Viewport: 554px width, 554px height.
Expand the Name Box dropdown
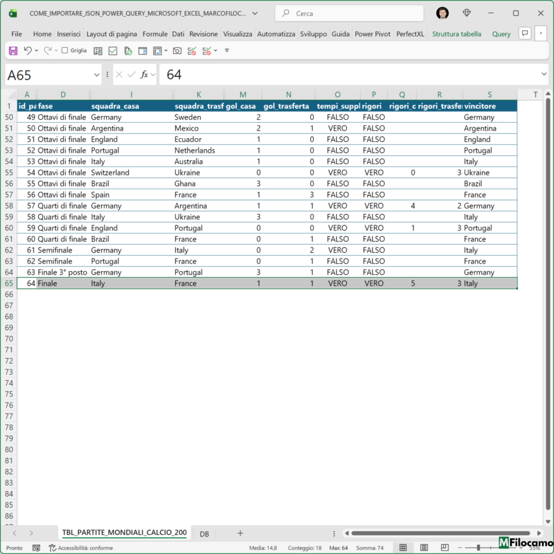(96, 75)
